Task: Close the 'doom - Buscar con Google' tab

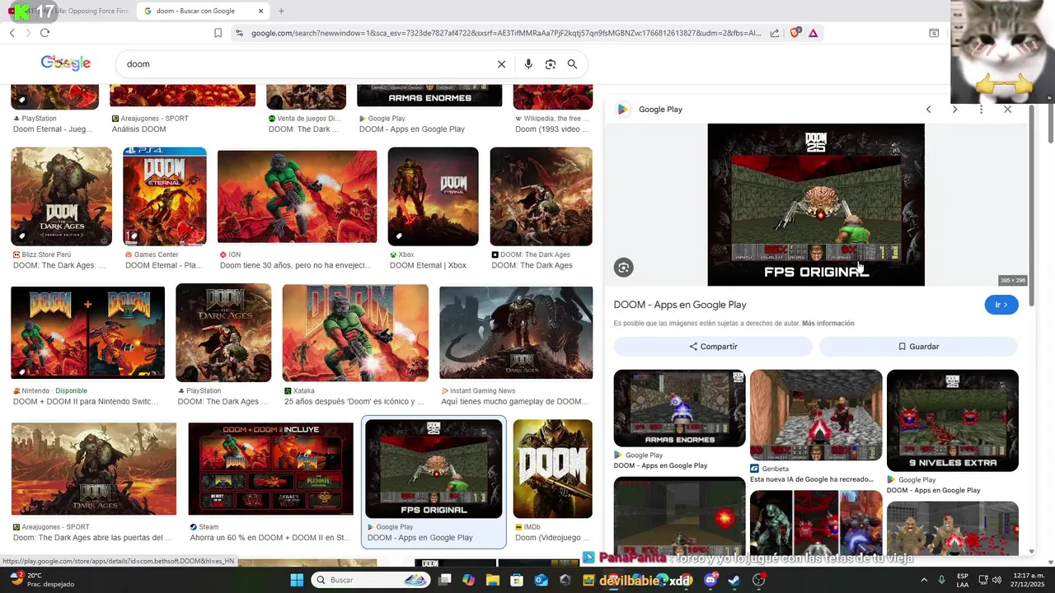Action: pyautogui.click(x=261, y=11)
